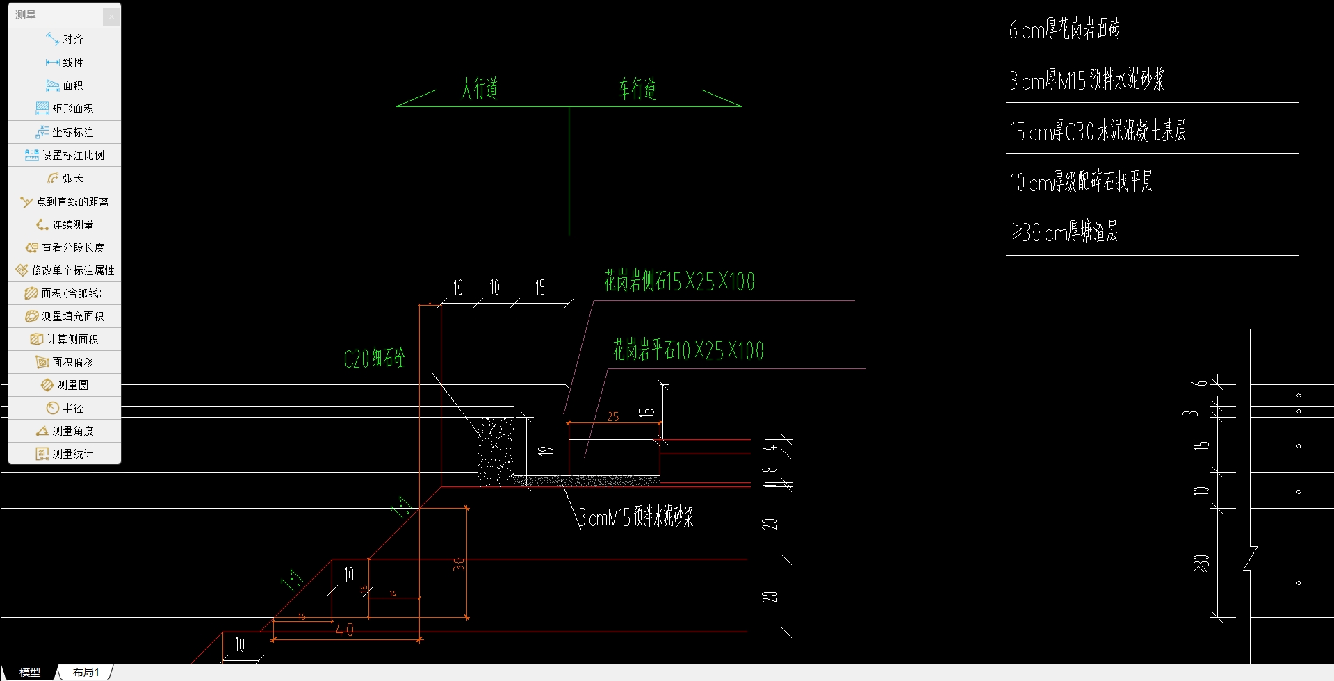Select 面积(含弧线) tool
1334x681 pixels.
[x=65, y=293]
